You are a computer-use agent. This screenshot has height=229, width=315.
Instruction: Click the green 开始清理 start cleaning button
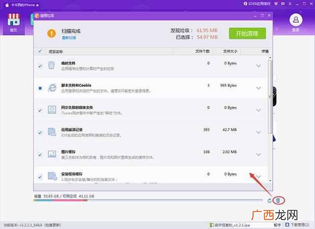247,33
